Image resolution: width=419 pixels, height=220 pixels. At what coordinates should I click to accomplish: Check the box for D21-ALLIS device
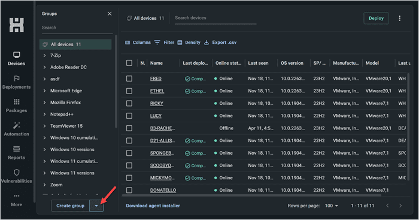[129, 140]
